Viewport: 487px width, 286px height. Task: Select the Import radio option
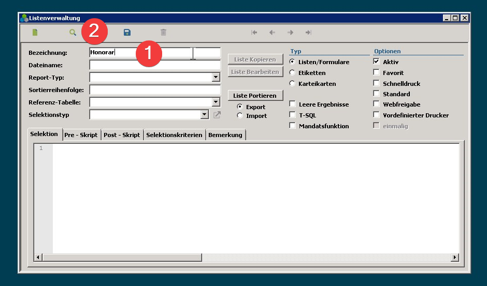coord(240,115)
